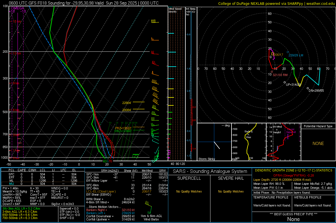The height and width of the screenshot is (223, 336).
Task: Click 'OPRH (Omega*PW*RH): -0.28' value
Action: click(x=294, y=175)
